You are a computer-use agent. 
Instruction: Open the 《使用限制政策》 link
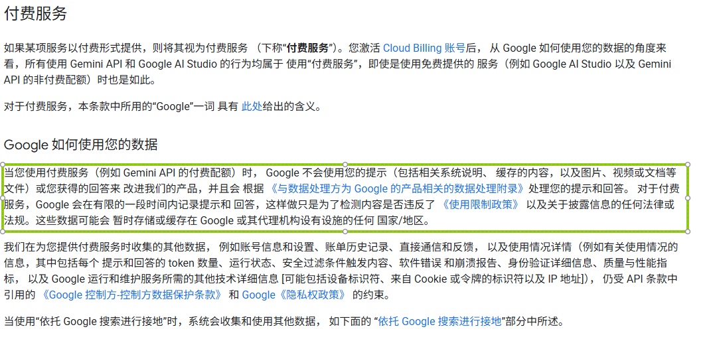tap(480, 204)
